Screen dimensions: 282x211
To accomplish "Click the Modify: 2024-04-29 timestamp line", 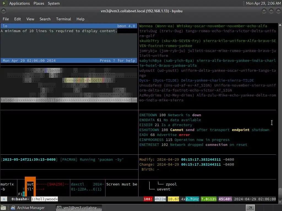I will 187,160.
